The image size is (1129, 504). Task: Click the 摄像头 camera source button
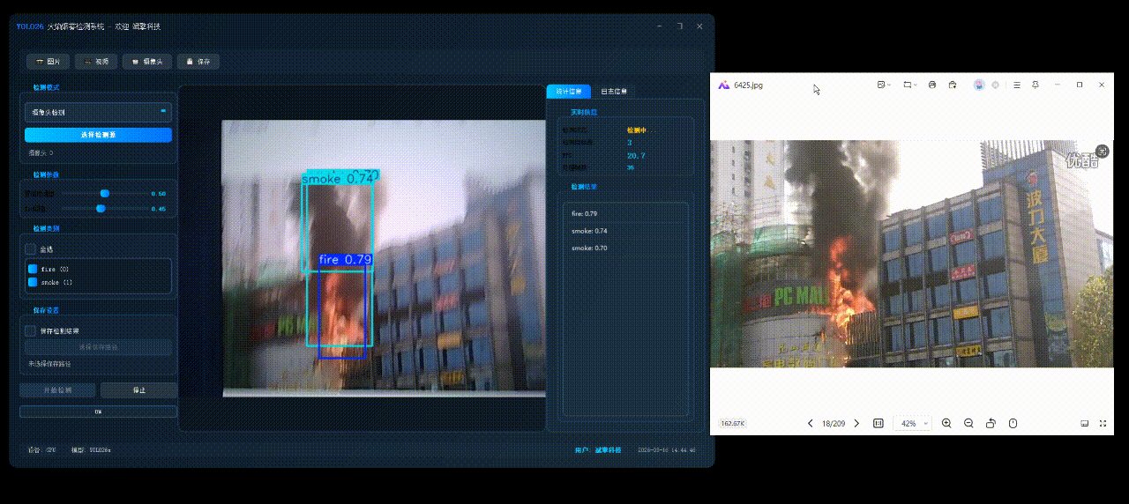click(x=147, y=62)
